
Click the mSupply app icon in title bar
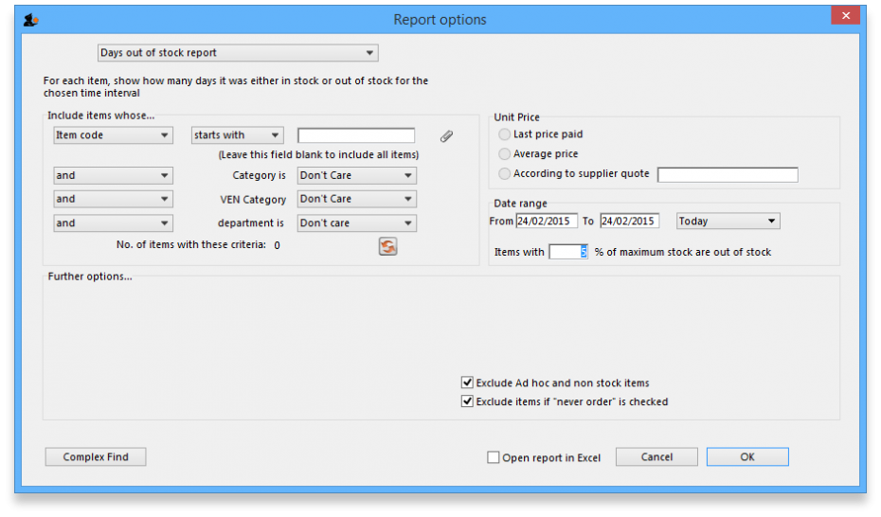(30, 20)
